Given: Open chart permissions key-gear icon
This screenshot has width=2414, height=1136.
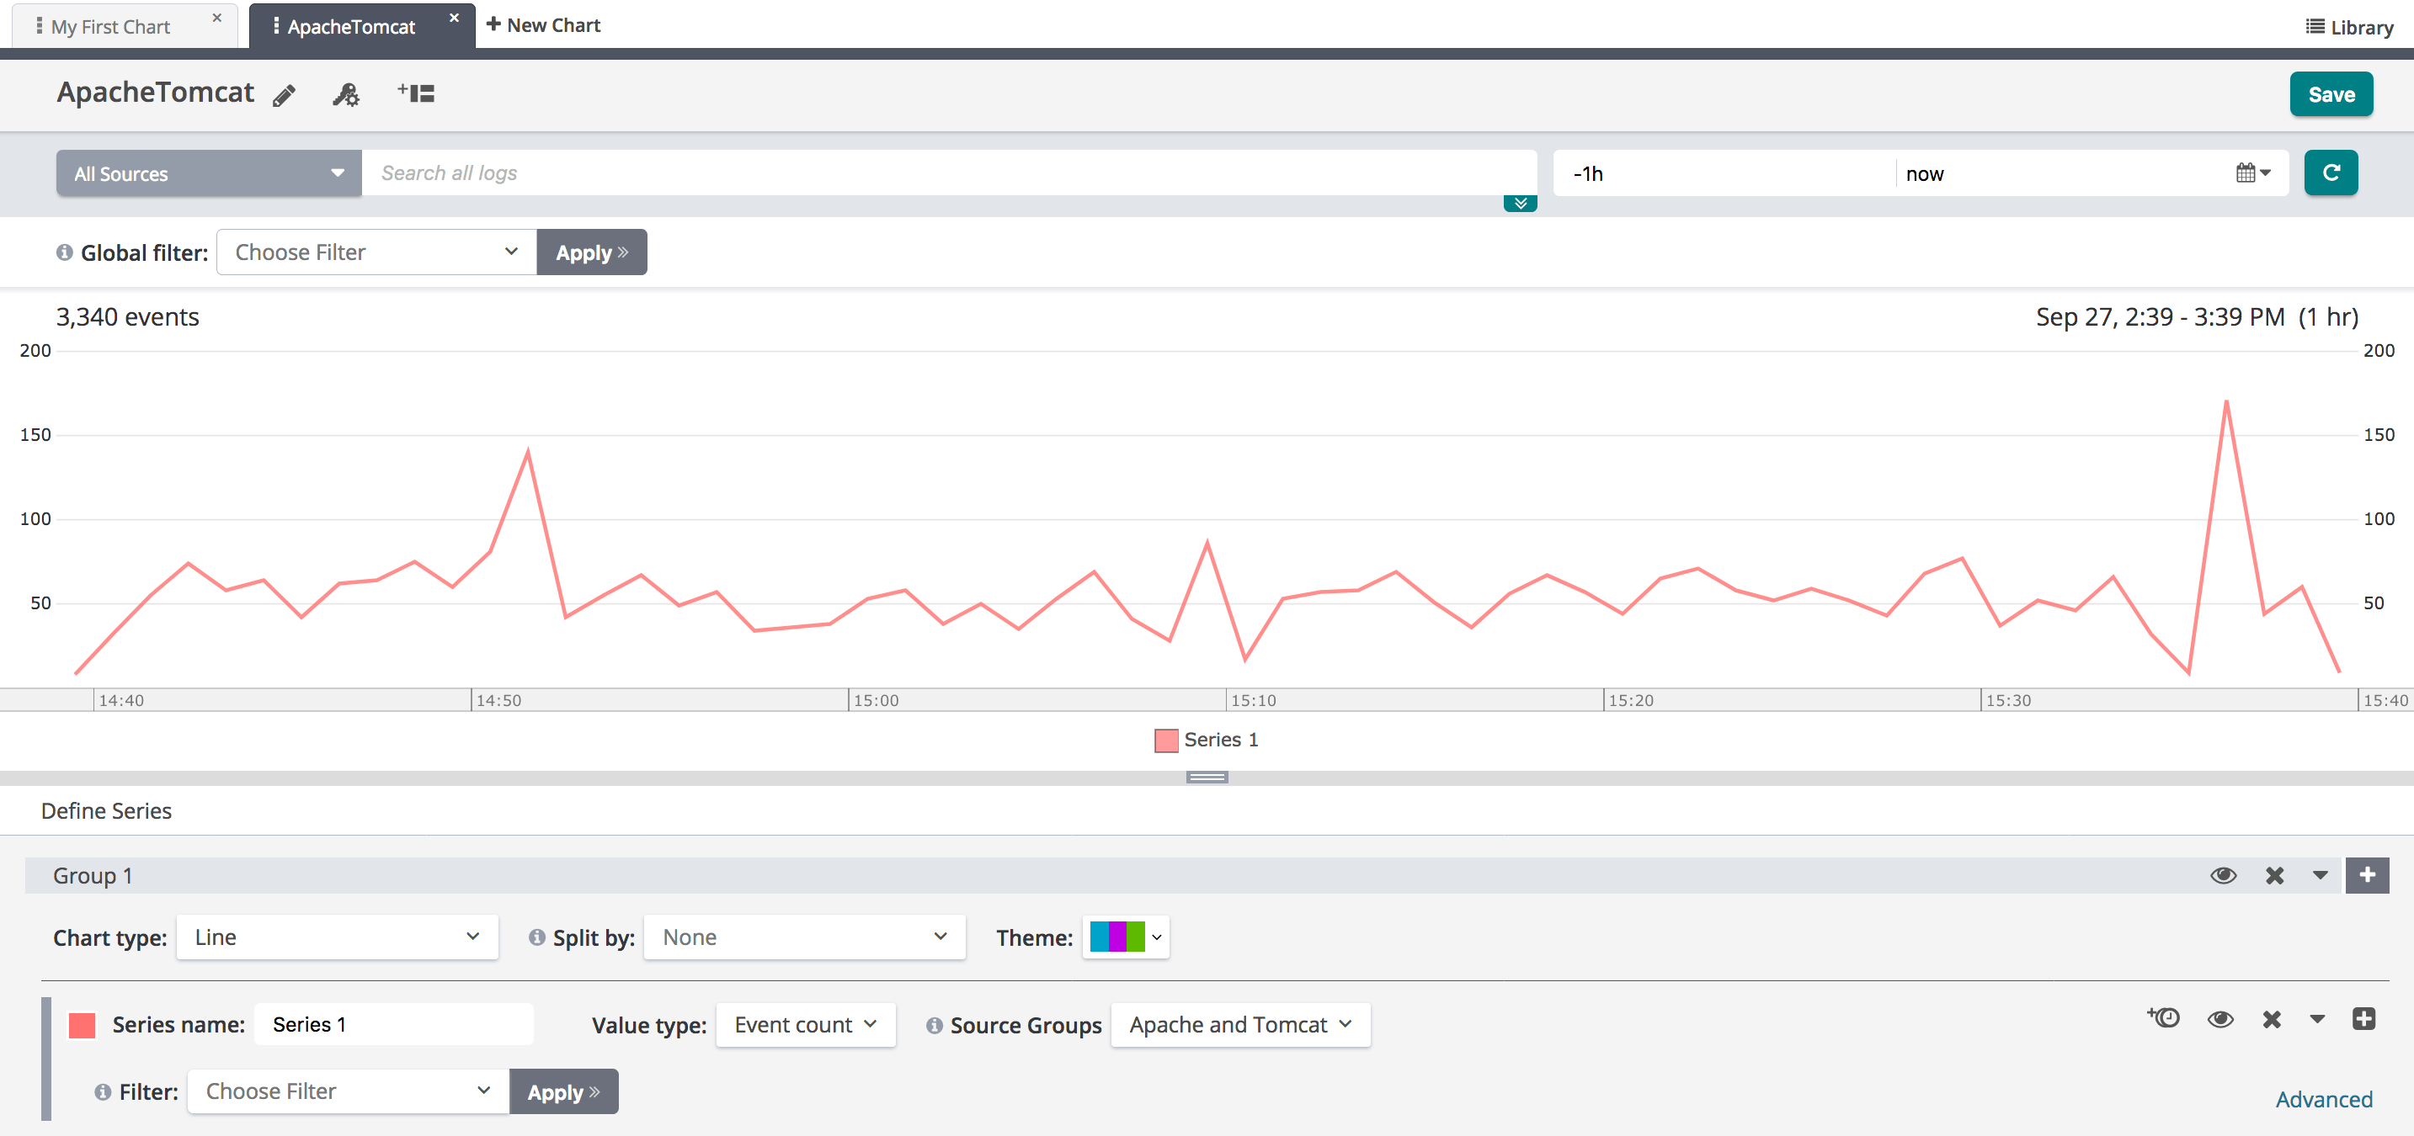Looking at the screenshot, I should pos(345,94).
